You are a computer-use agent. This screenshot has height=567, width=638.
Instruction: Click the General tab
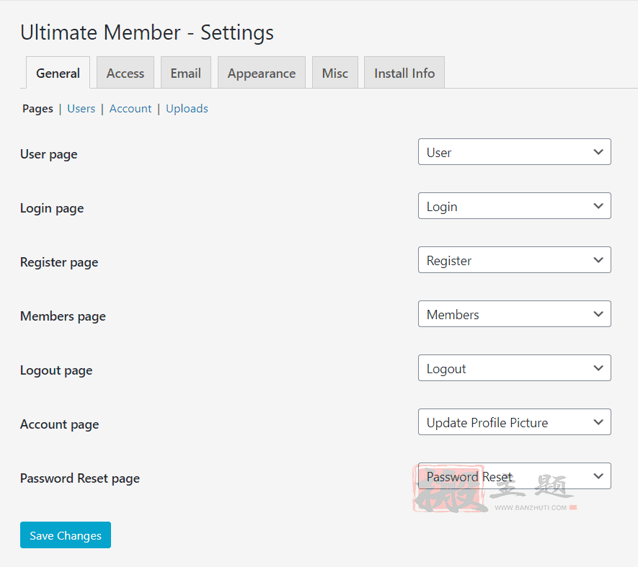58,73
